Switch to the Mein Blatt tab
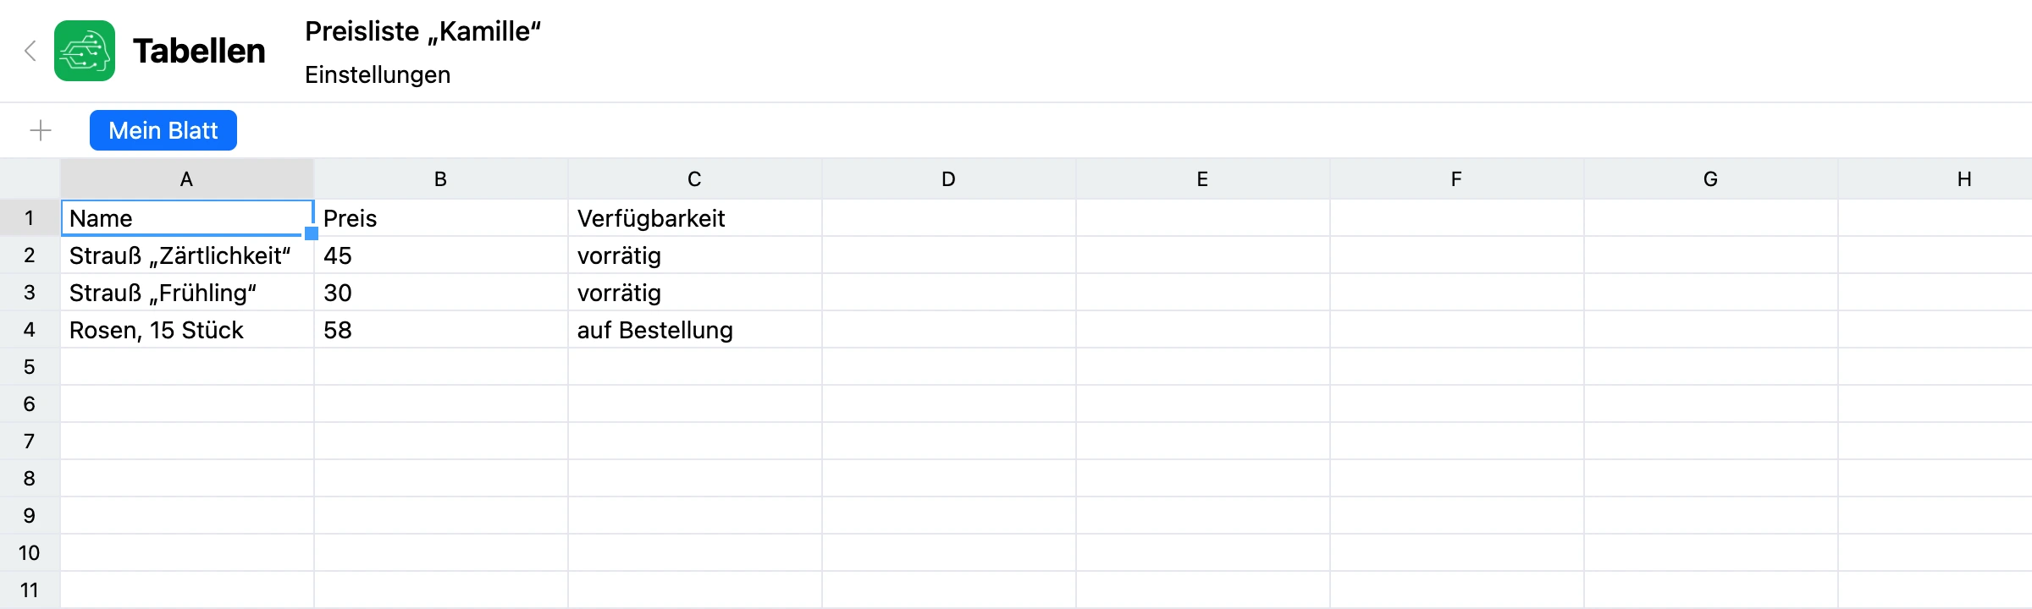This screenshot has width=2032, height=609. point(163,130)
